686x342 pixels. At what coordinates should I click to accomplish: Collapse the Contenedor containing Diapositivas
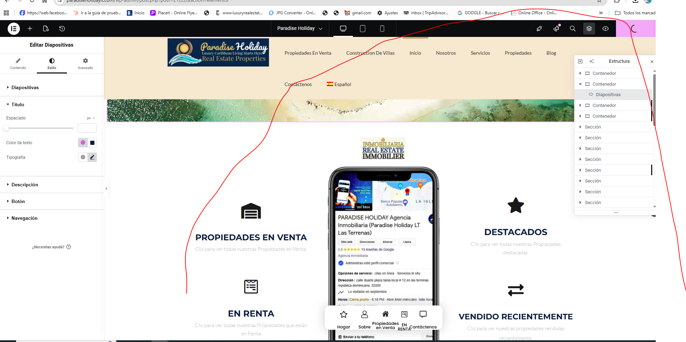click(x=580, y=84)
